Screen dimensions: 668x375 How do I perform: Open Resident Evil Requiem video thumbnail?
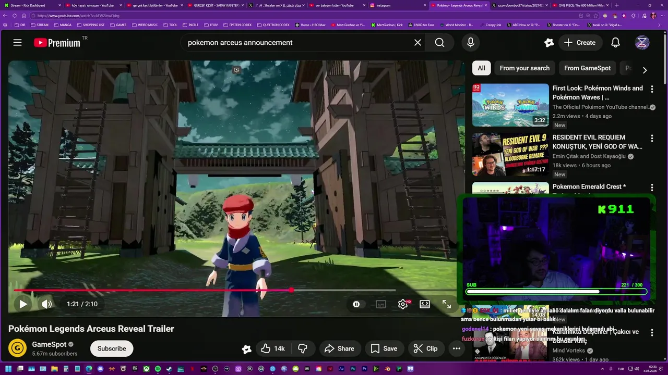(510, 154)
